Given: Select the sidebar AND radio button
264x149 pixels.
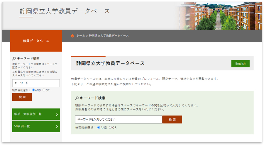Looking at the screenshot, I should tap(33, 90).
